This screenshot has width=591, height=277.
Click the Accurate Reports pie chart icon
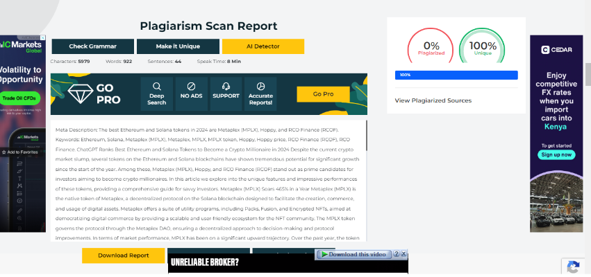[x=260, y=86]
